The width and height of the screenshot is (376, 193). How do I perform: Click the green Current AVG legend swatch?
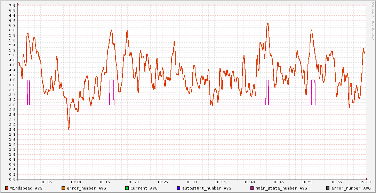(x=127, y=188)
